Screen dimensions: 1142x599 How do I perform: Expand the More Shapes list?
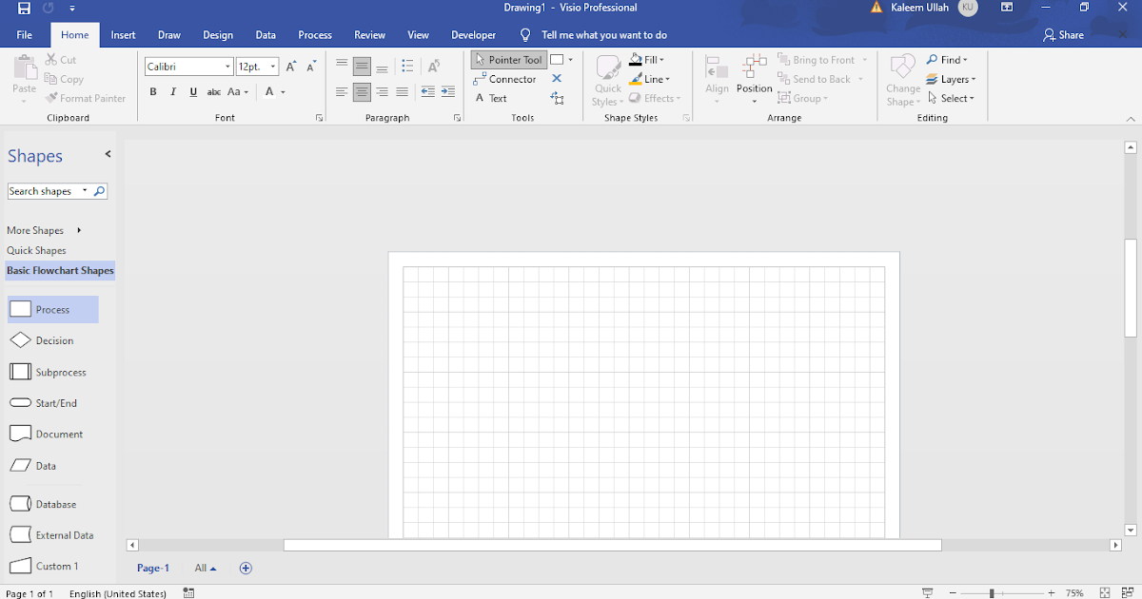coord(34,229)
